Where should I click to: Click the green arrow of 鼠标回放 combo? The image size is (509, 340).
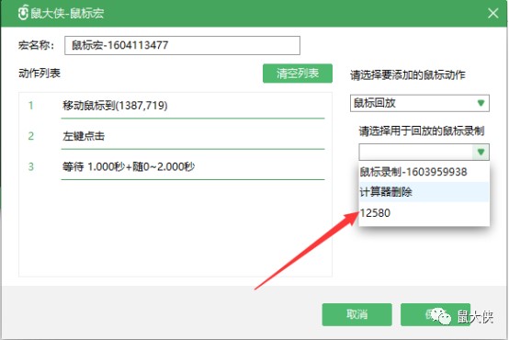481,103
